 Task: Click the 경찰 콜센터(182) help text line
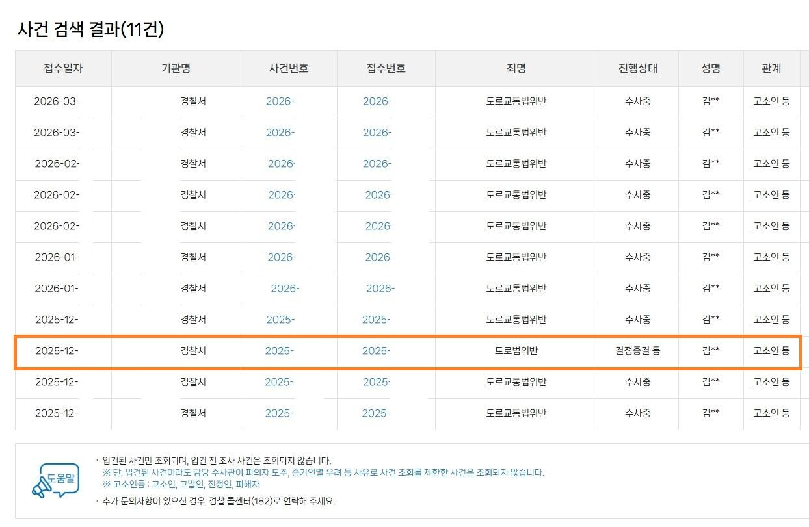point(219,501)
